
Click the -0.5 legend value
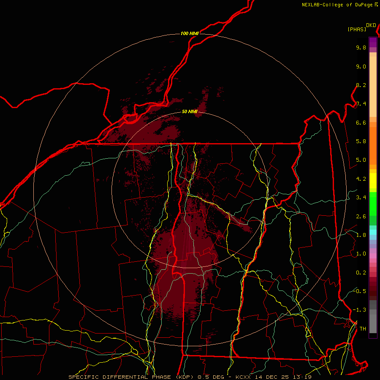click(x=359, y=291)
